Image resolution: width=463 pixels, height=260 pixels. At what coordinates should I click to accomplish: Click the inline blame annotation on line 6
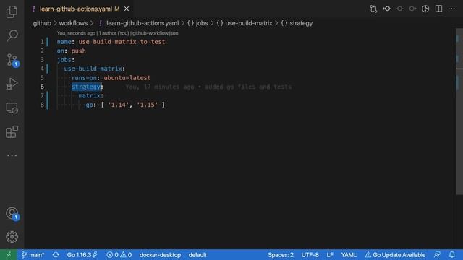pos(208,87)
